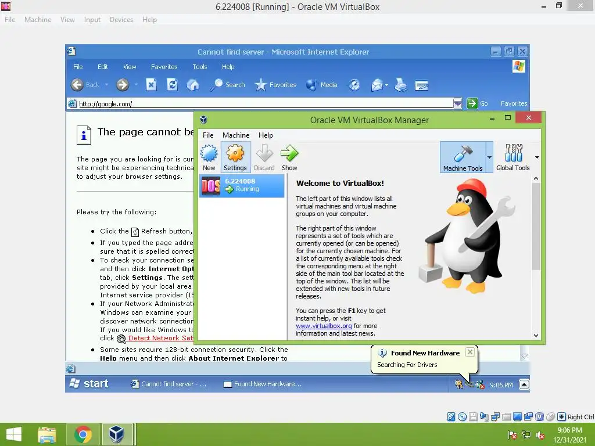595x446 pixels.
Task: Click hard disk activity indicator icon
Action: [x=451, y=417]
